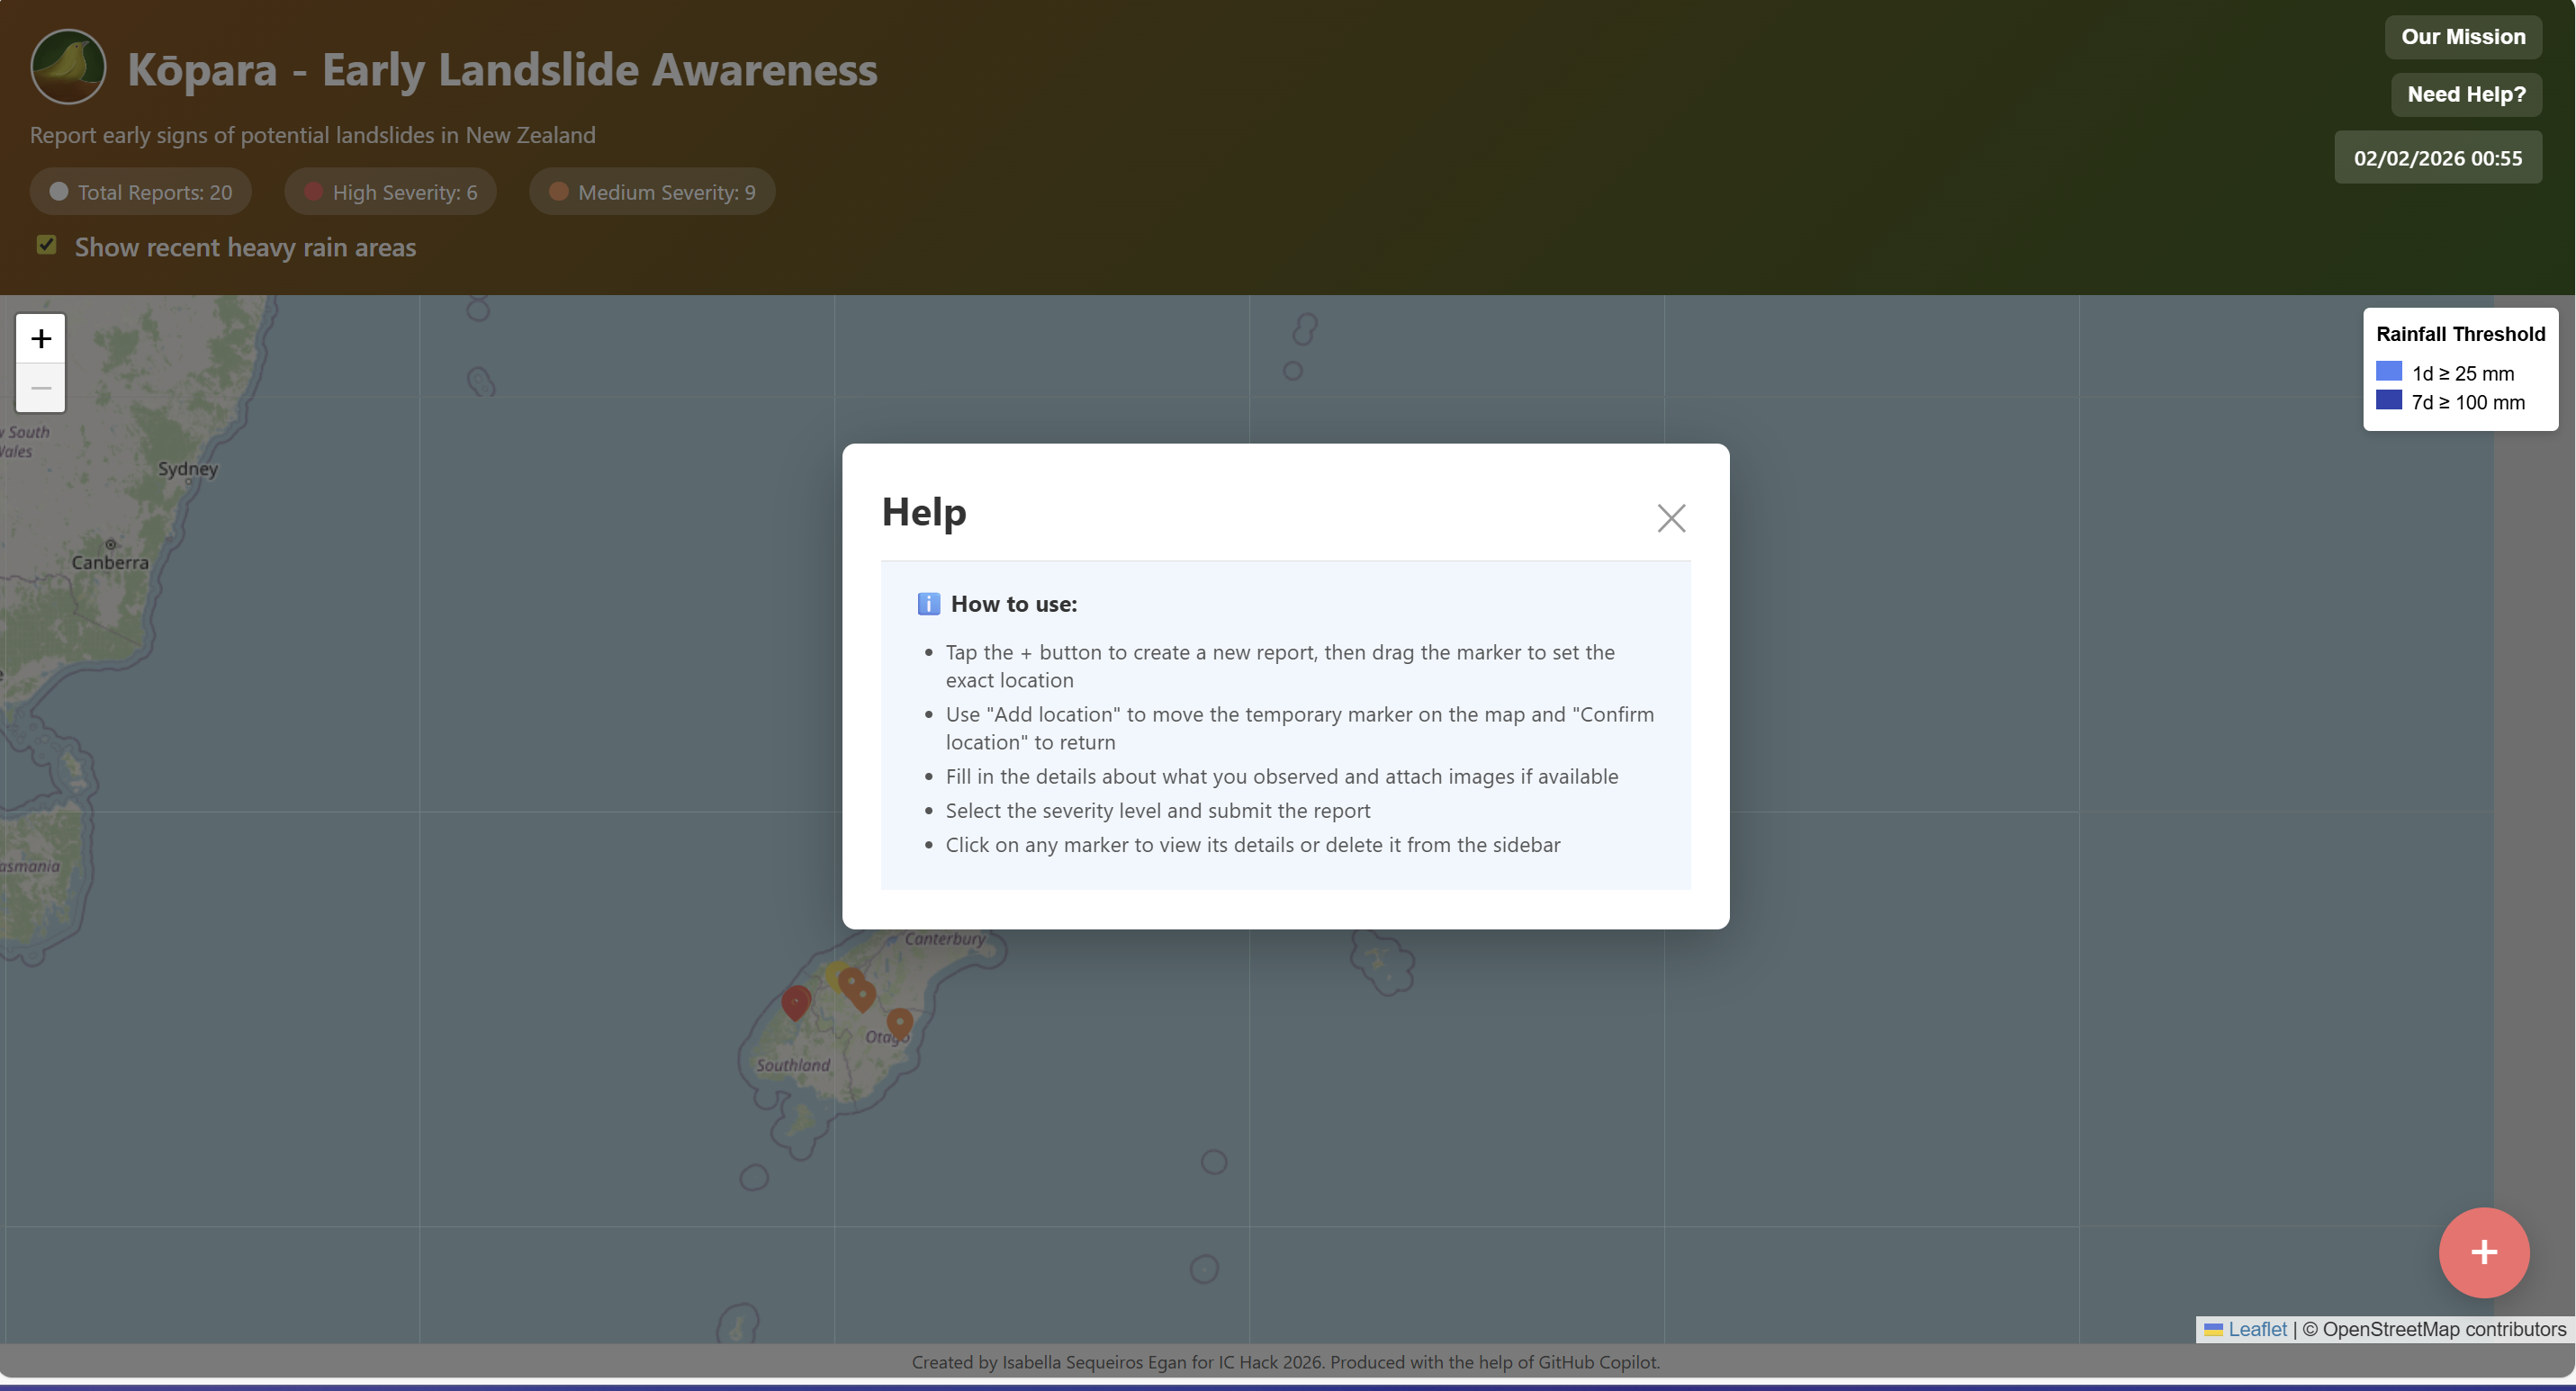Click the 1d ≥ 25 mm light blue swatch
Viewport: 2576px width, 1391px height.
2388,372
